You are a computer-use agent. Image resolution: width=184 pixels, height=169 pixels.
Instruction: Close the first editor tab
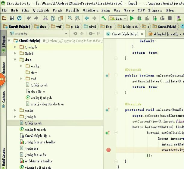point(142,34)
